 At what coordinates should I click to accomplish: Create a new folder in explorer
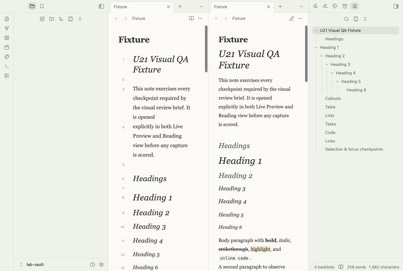52,19
